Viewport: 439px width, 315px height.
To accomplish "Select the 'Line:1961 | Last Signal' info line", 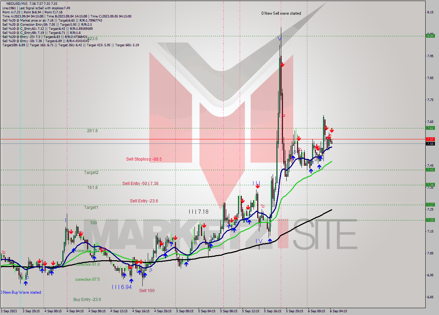I will [36, 8].
